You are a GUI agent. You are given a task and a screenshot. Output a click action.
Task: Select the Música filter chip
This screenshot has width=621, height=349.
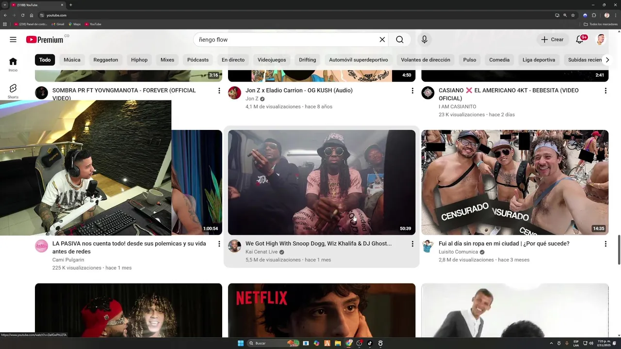coord(72,60)
